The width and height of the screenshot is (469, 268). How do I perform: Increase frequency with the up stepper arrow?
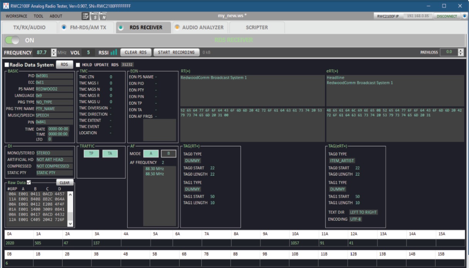(54, 51)
